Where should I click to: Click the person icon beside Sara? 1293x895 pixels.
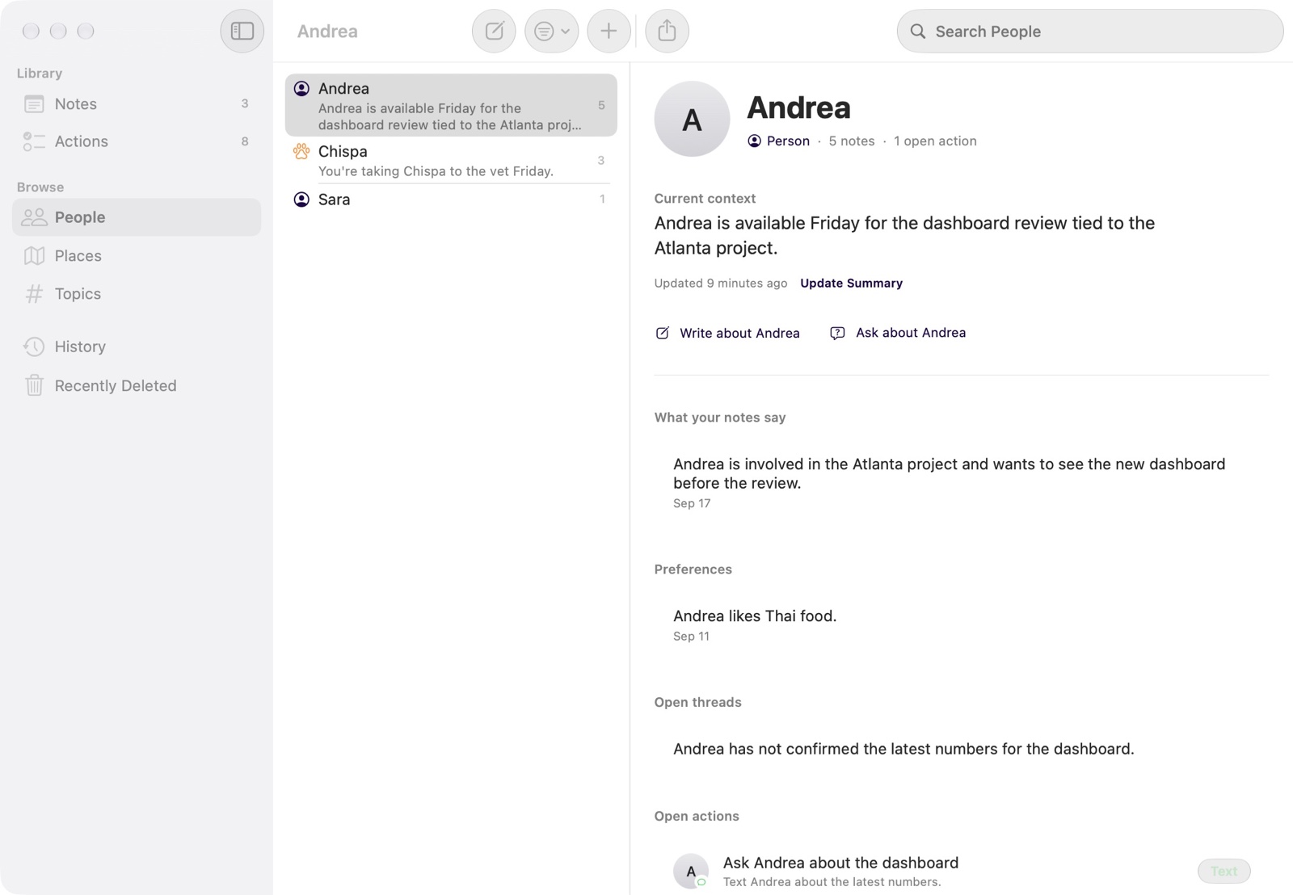301,200
